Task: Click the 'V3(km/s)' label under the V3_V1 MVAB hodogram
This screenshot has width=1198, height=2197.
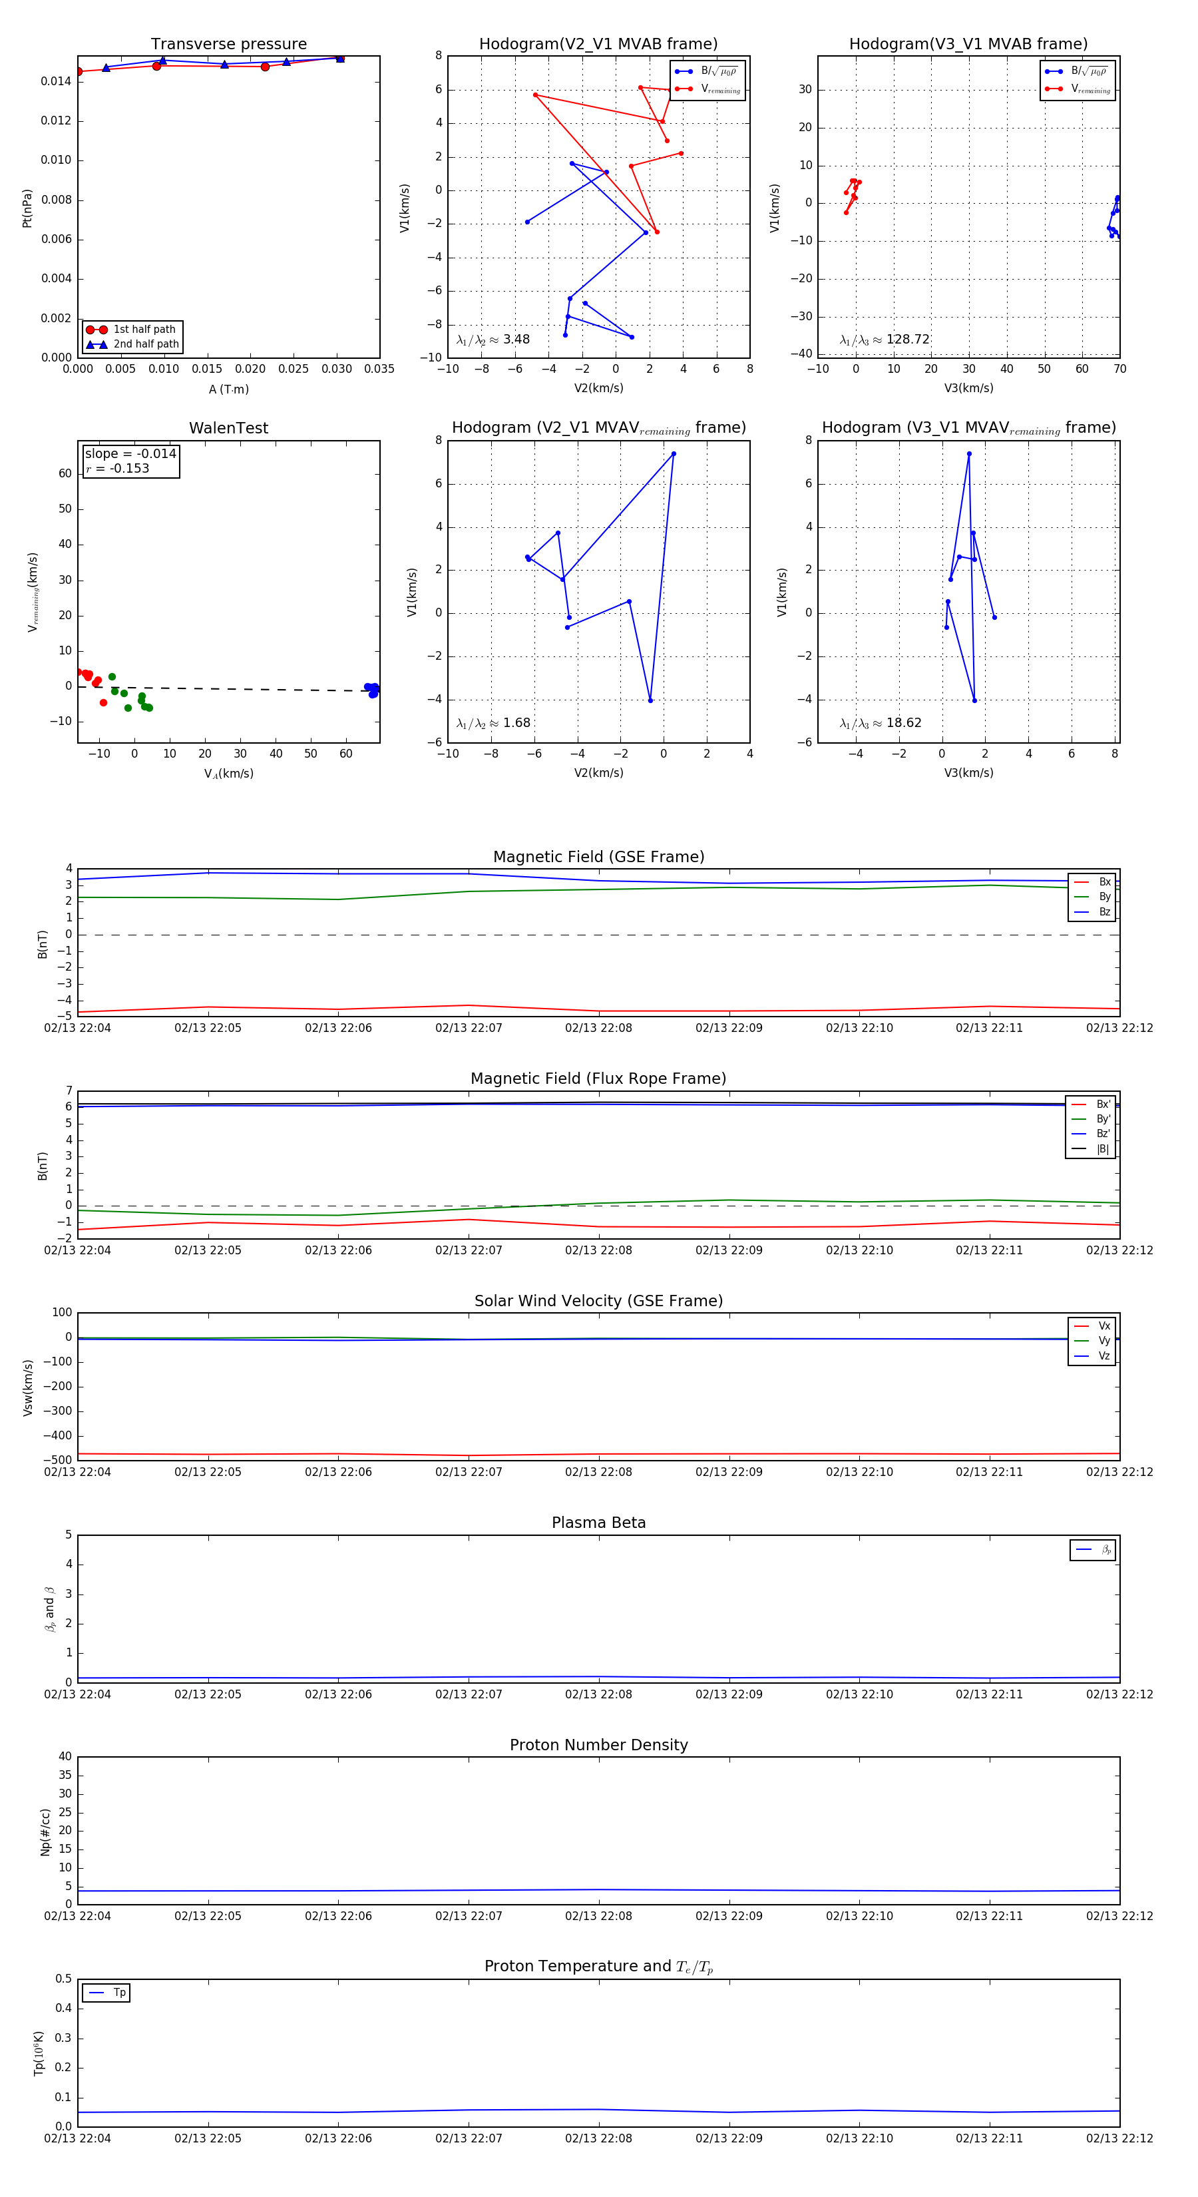Action: pyautogui.click(x=968, y=388)
